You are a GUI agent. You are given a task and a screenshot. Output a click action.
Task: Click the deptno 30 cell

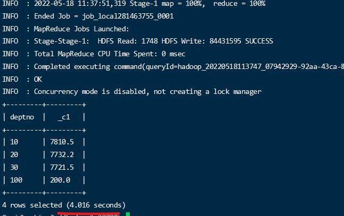14,167
